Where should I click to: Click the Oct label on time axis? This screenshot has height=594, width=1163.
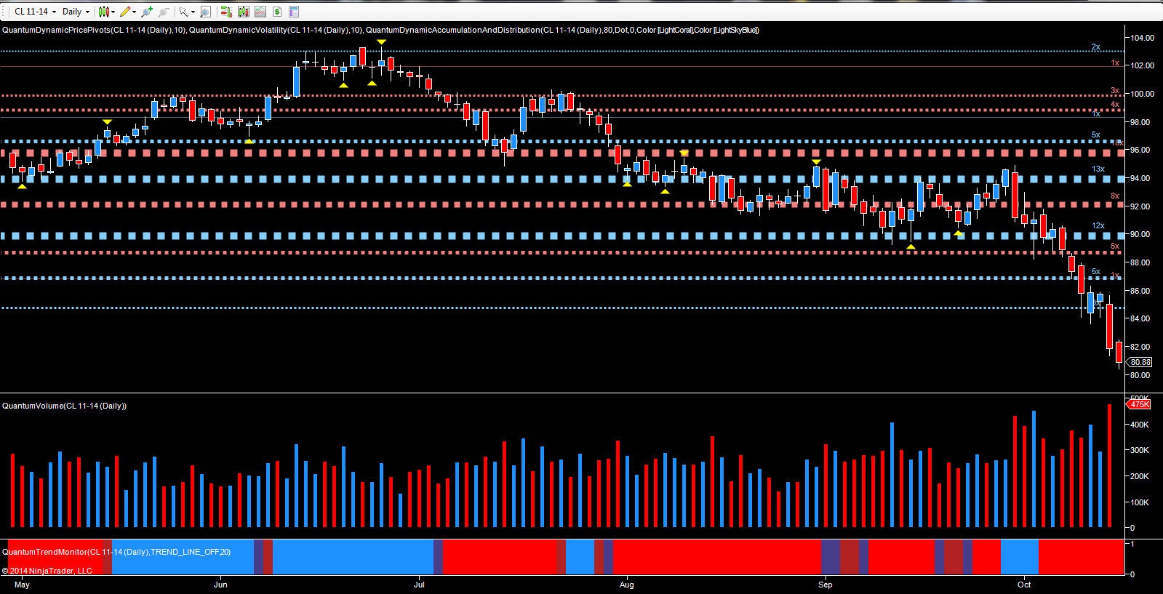1024,585
